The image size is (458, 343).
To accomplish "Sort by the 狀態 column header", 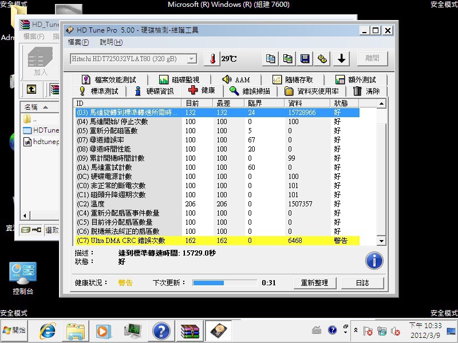I will coord(345,103).
